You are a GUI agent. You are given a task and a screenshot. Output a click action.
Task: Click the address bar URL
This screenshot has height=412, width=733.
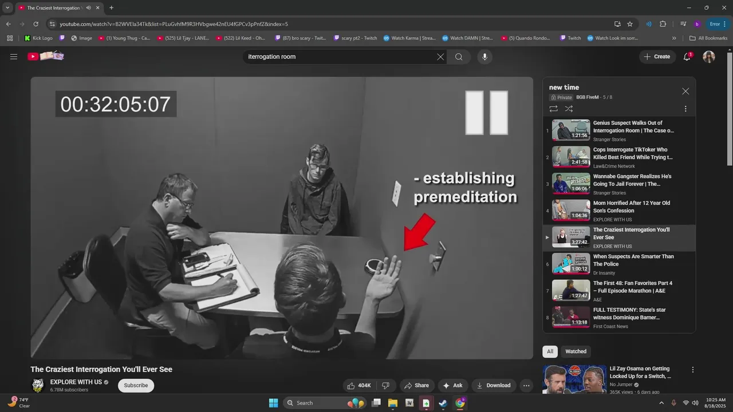[x=174, y=24]
